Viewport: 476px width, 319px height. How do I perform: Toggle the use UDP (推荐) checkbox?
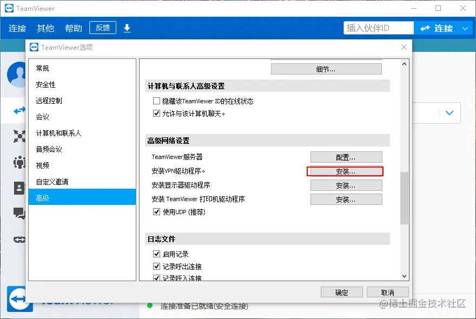point(156,211)
